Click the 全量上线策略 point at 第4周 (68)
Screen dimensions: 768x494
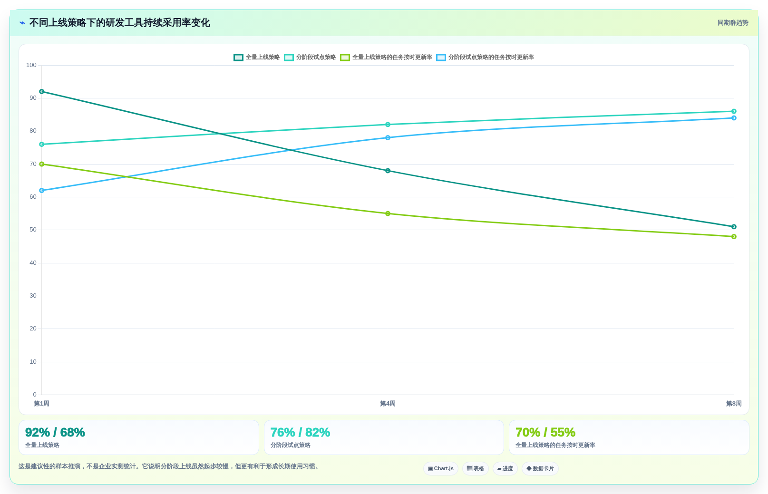[x=388, y=171]
